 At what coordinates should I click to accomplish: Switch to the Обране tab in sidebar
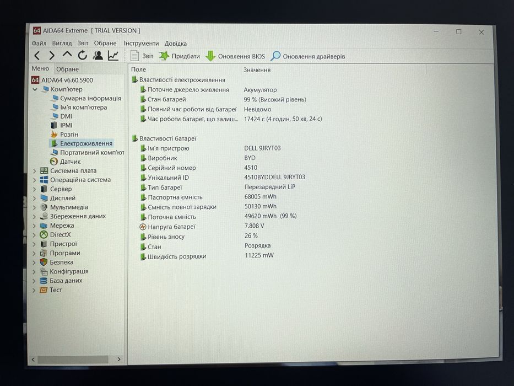[67, 69]
